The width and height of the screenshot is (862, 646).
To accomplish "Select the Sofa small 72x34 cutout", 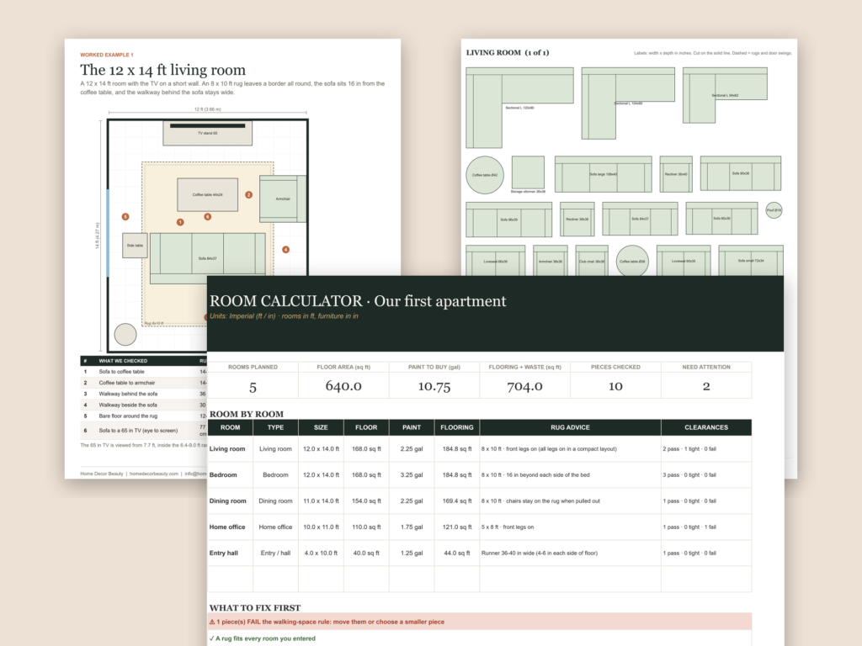I will click(750, 261).
